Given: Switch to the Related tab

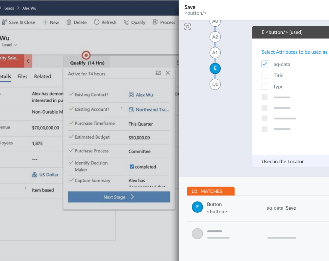Looking at the screenshot, I should tap(42, 76).
